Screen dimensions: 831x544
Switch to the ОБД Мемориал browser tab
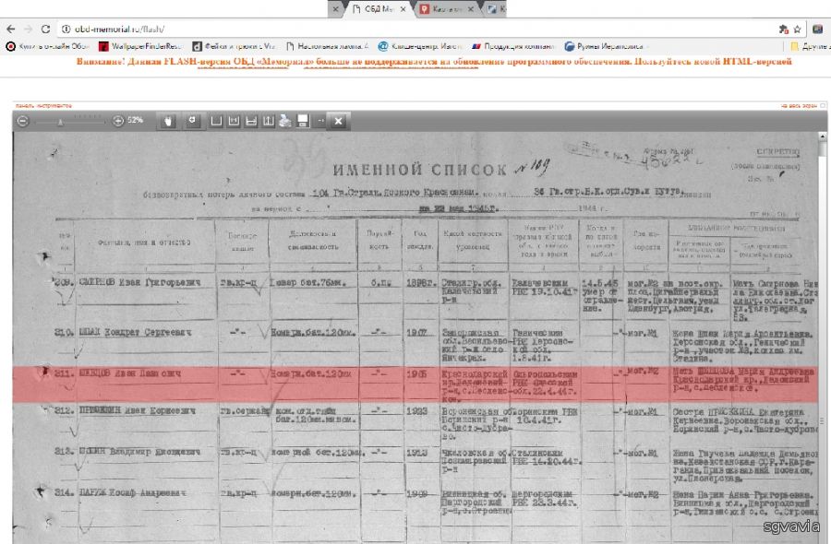[377, 9]
